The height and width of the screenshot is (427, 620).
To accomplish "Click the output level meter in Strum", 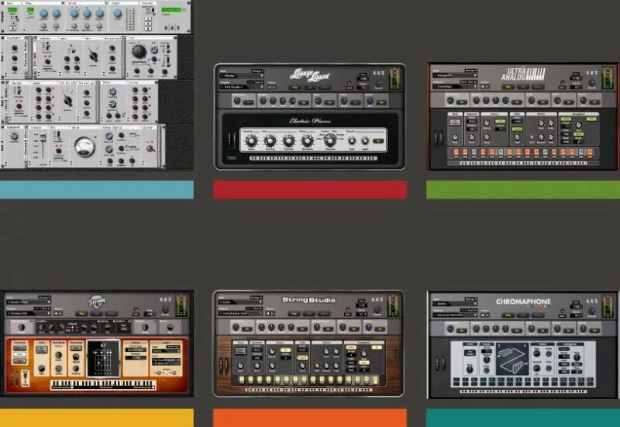I will 181,305.
